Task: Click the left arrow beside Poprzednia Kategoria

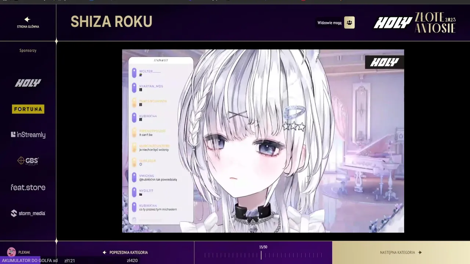Action: coord(104,253)
